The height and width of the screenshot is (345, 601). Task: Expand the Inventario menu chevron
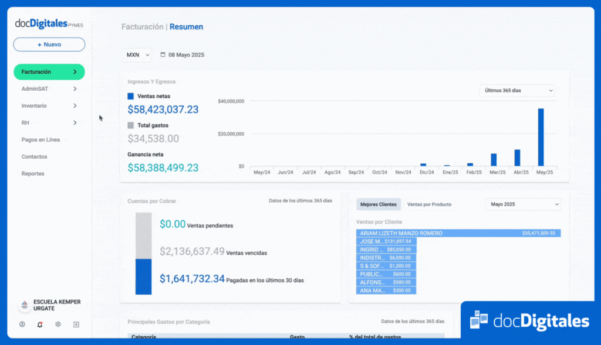[x=75, y=106]
